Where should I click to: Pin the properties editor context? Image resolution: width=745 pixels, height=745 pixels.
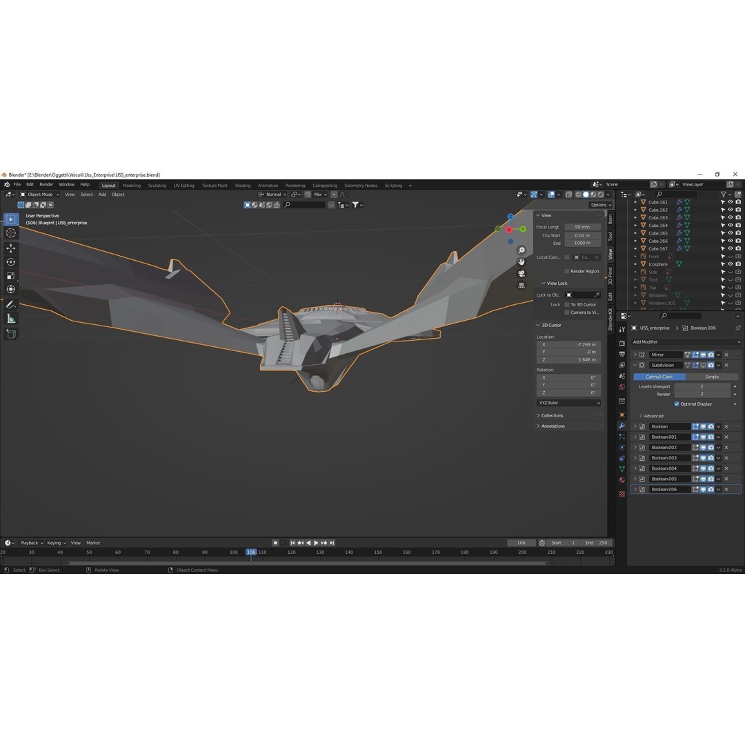[738, 328]
